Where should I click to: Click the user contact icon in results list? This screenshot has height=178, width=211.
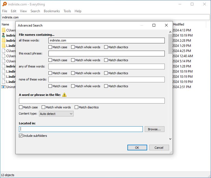[4, 35]
